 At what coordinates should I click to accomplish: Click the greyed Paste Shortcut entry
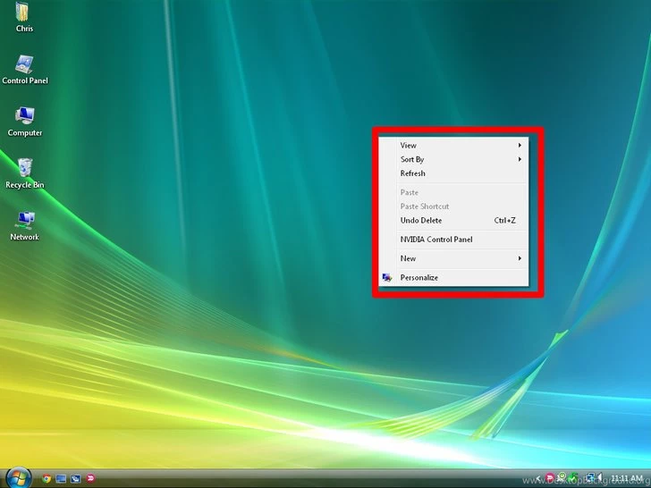click(x=453, y=206)
